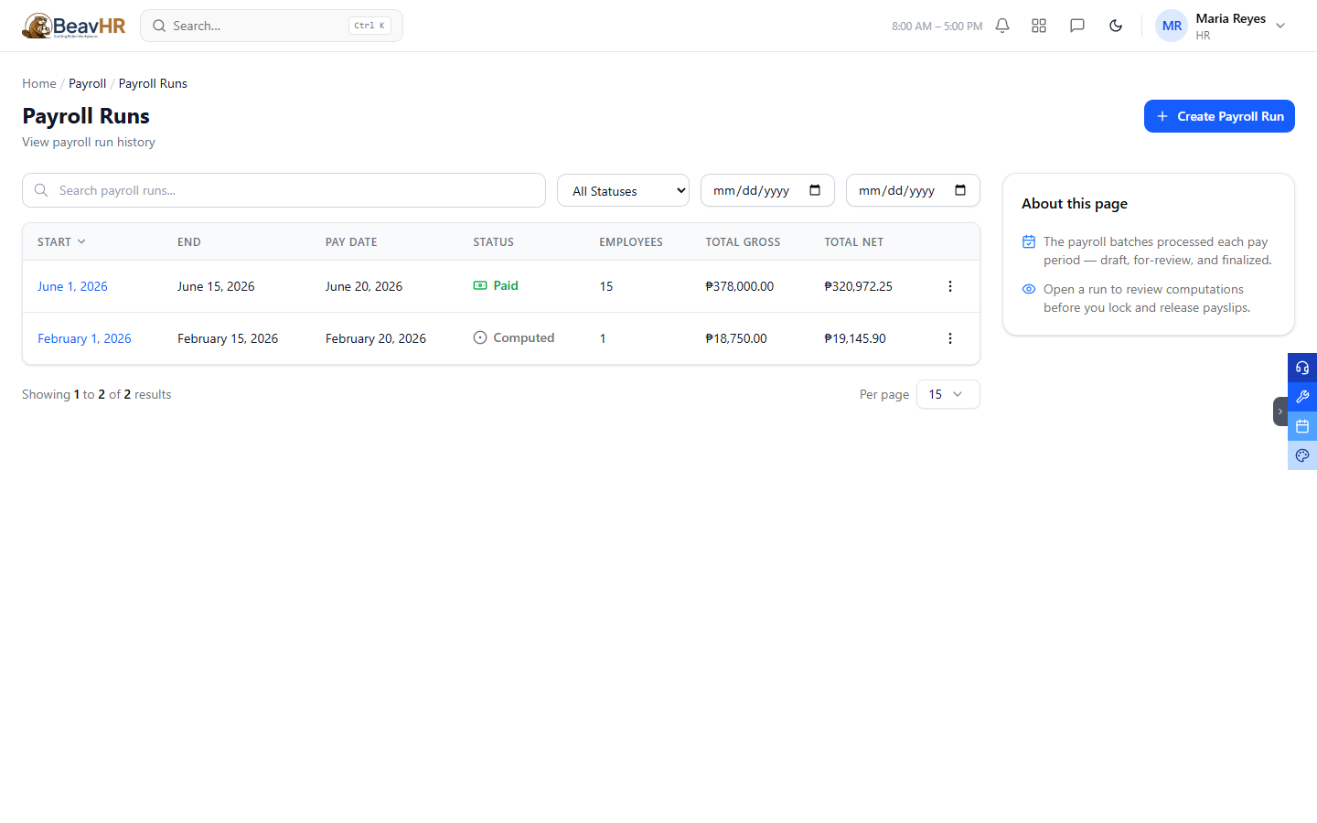Click Create Payroll Run button
1317x823 pixels.
(x=1219, y=116)
